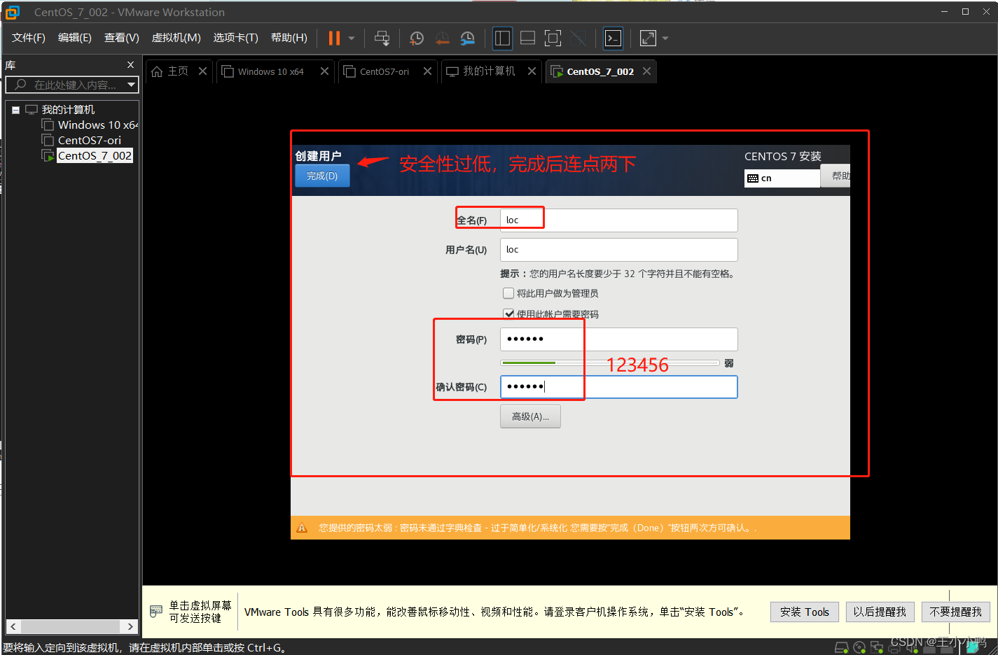This screenshot has height=655, width=998.
Task: Open the 虚拟机(M) menu
Action: pyautogui.click(x=176, y=38)
